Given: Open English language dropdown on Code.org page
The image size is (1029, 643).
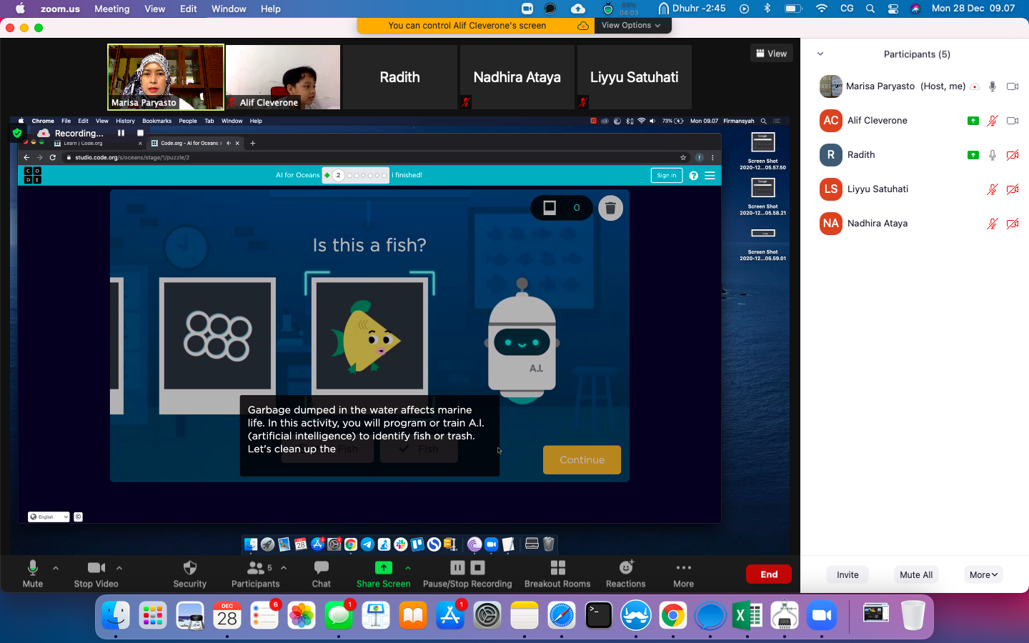Looking at the screenshot, I should click(x=49, y=517).
